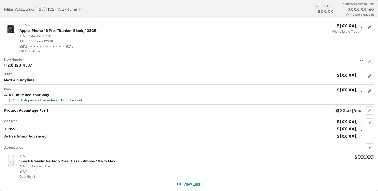This screenshot has height=191, width=378.
Task: Click the View Less link
Action: (x=192, y=184)
